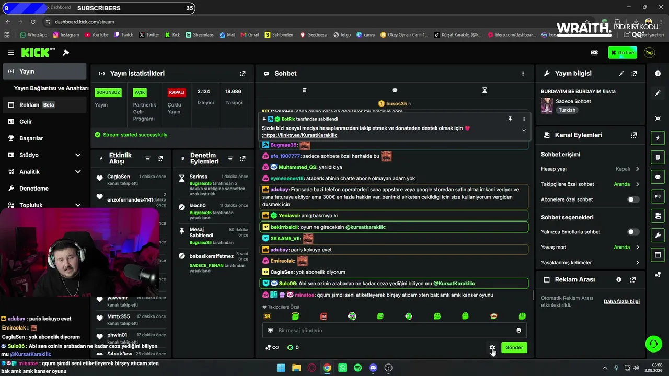Open Hesap yaşı setting chevron
Screen dimensions: 669x376
(x=637, y=169)
